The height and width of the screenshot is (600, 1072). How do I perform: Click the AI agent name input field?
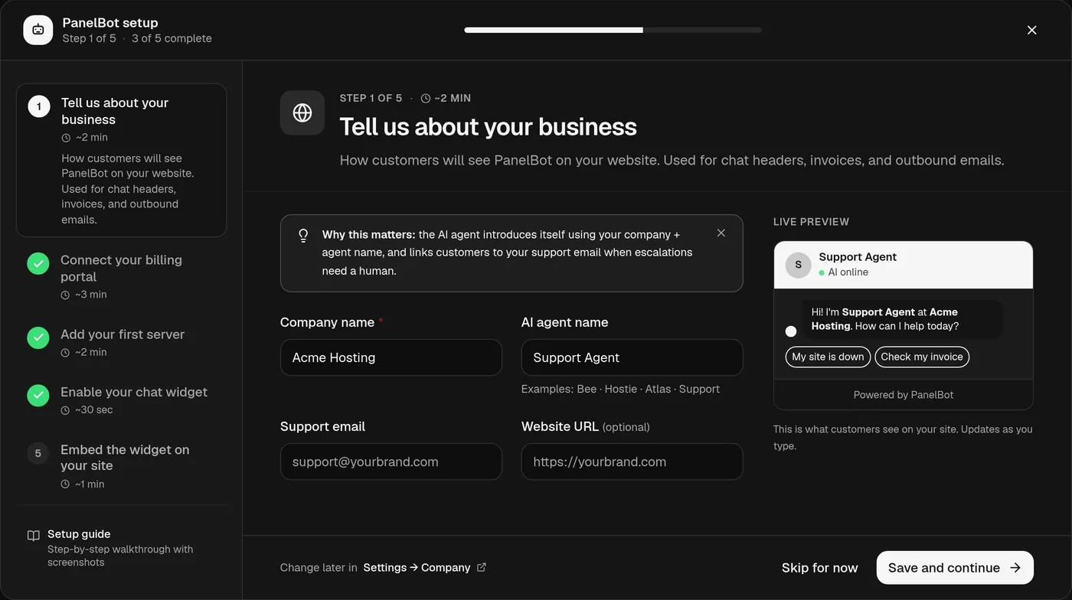632,357
